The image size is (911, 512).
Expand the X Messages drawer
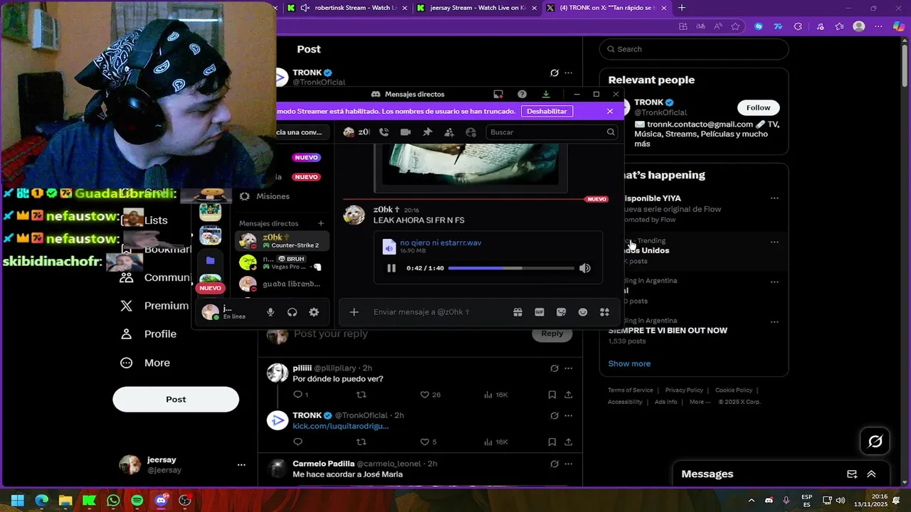pos(871,474)
